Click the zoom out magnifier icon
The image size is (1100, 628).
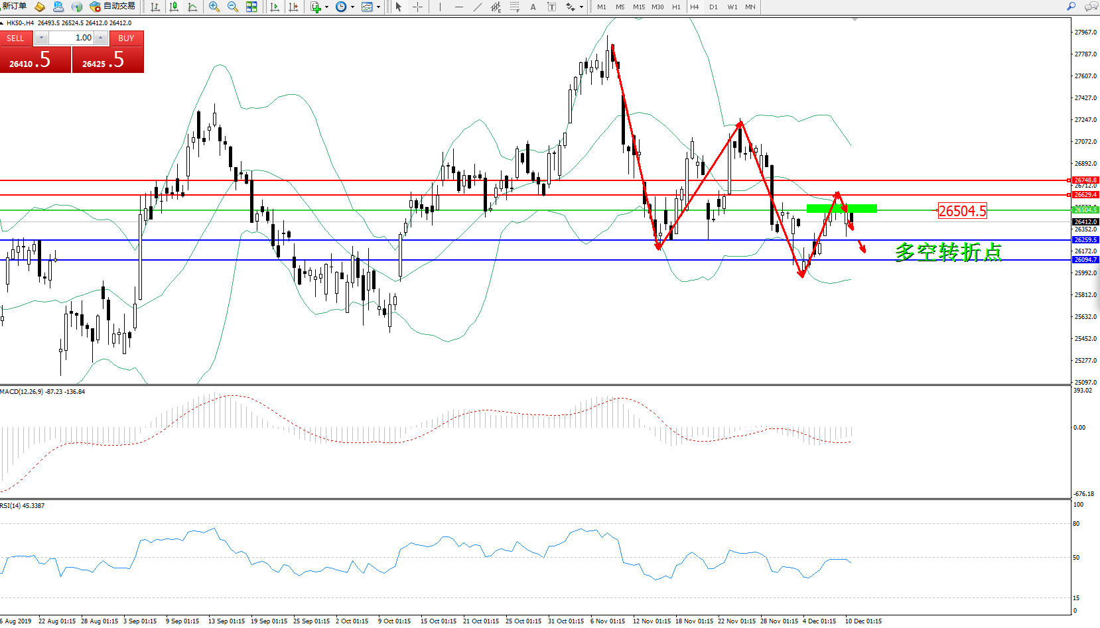(x=233, y=7)
